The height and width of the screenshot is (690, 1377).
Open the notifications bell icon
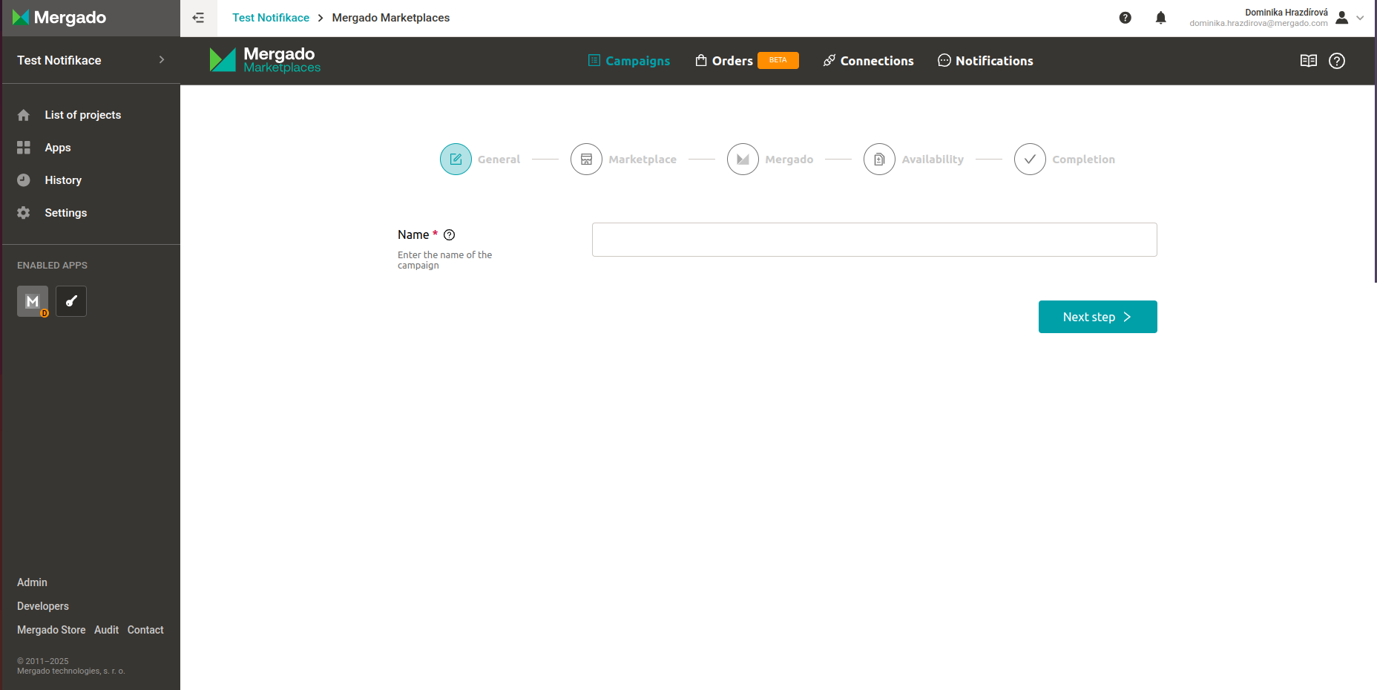coord(1161,18)
